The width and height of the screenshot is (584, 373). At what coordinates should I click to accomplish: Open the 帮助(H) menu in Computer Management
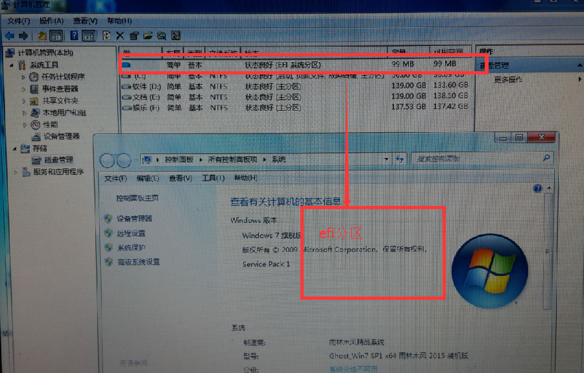(119, 21)
